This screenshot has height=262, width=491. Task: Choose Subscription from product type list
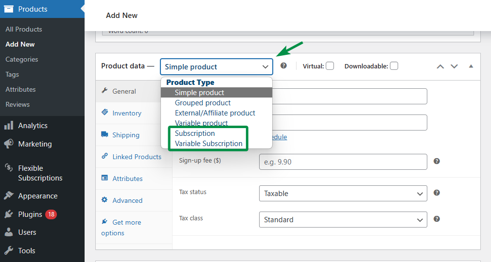coord(195,133)
